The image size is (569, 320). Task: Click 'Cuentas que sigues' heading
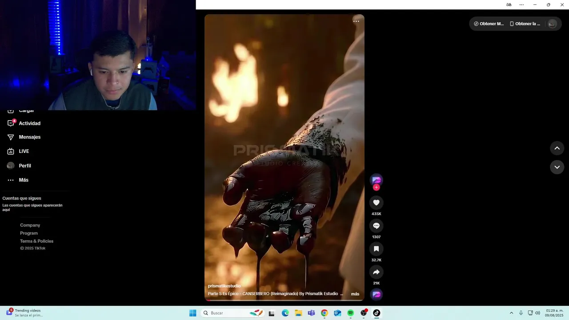22,198
